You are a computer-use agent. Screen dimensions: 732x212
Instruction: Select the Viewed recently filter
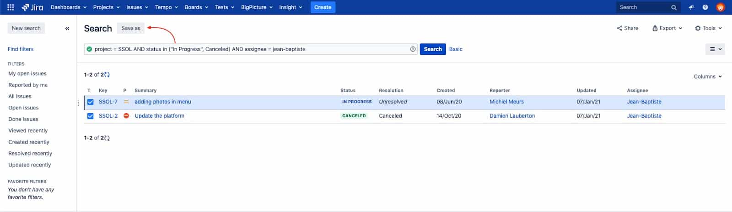(28, 130)
